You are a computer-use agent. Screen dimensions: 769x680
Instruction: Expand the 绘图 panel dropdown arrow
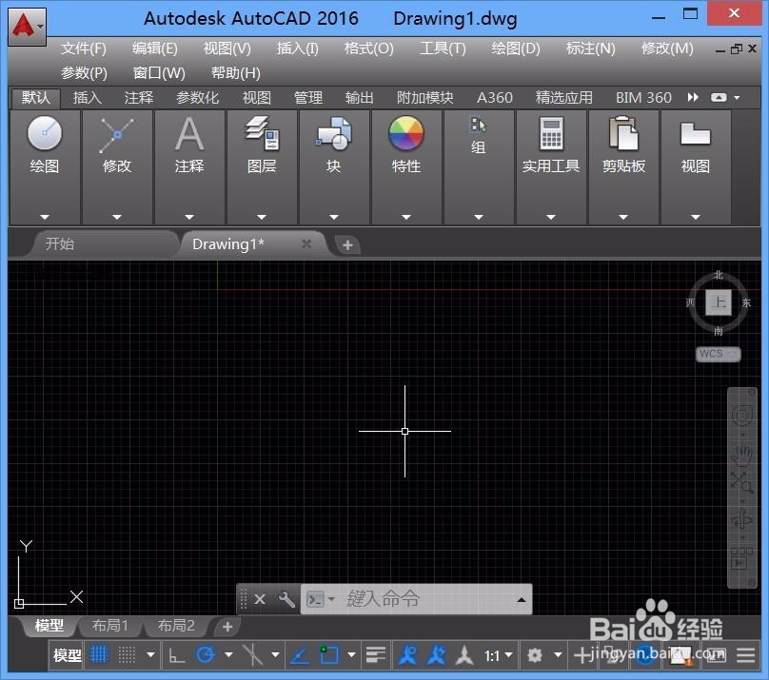click(45, 217)
